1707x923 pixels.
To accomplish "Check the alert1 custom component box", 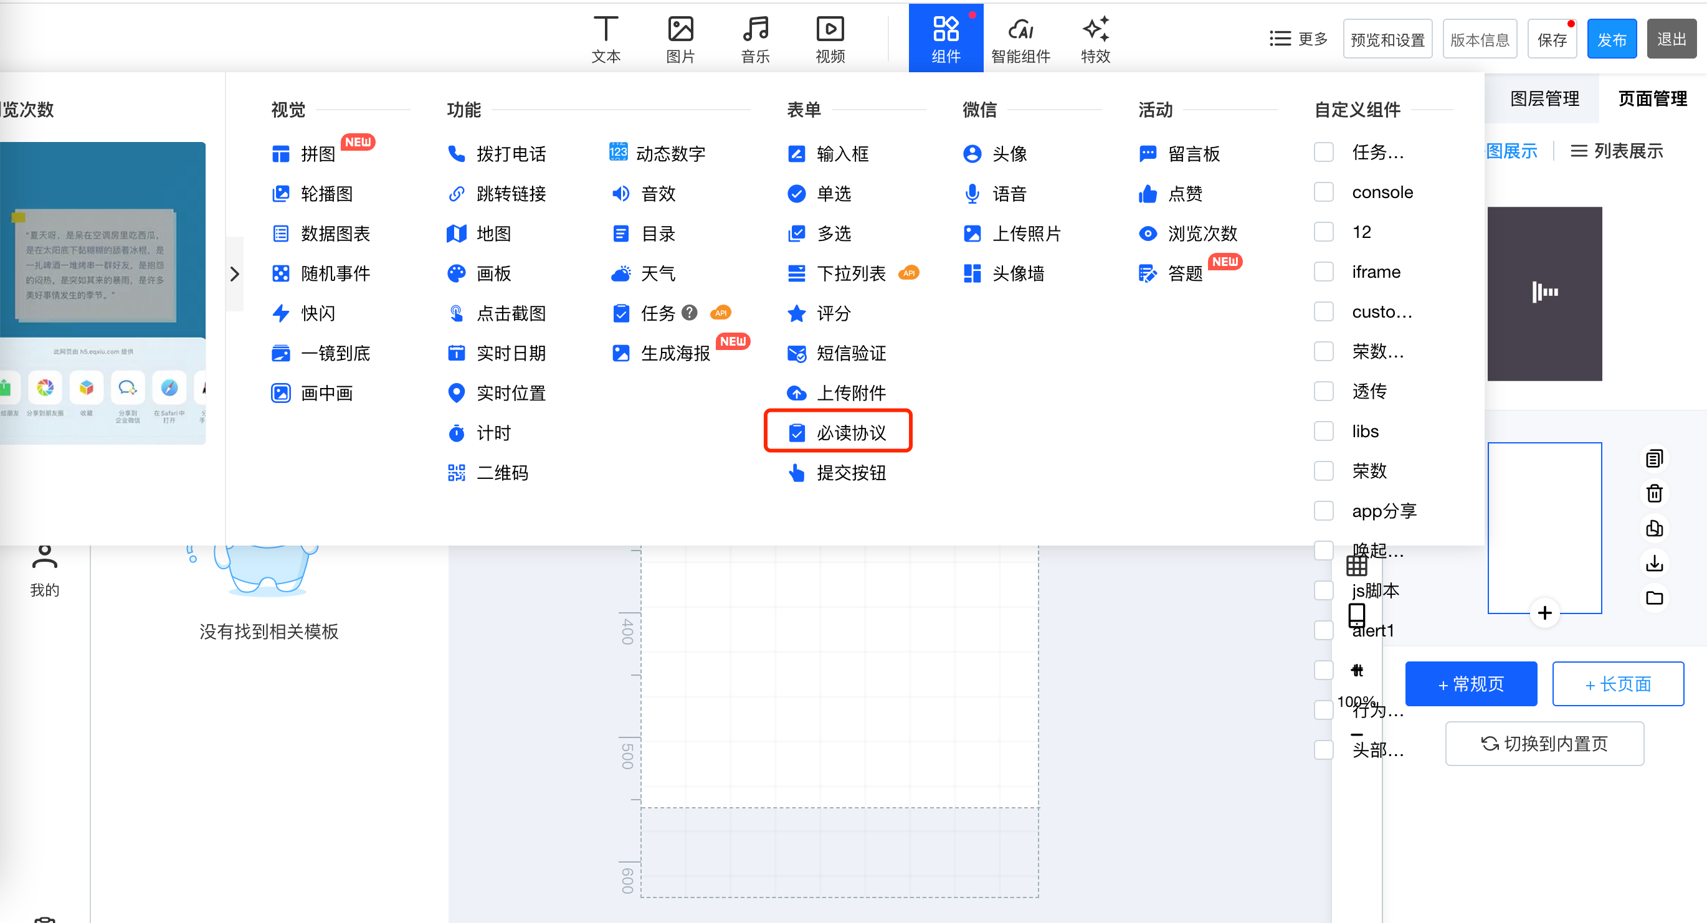I will point(1323,630).
